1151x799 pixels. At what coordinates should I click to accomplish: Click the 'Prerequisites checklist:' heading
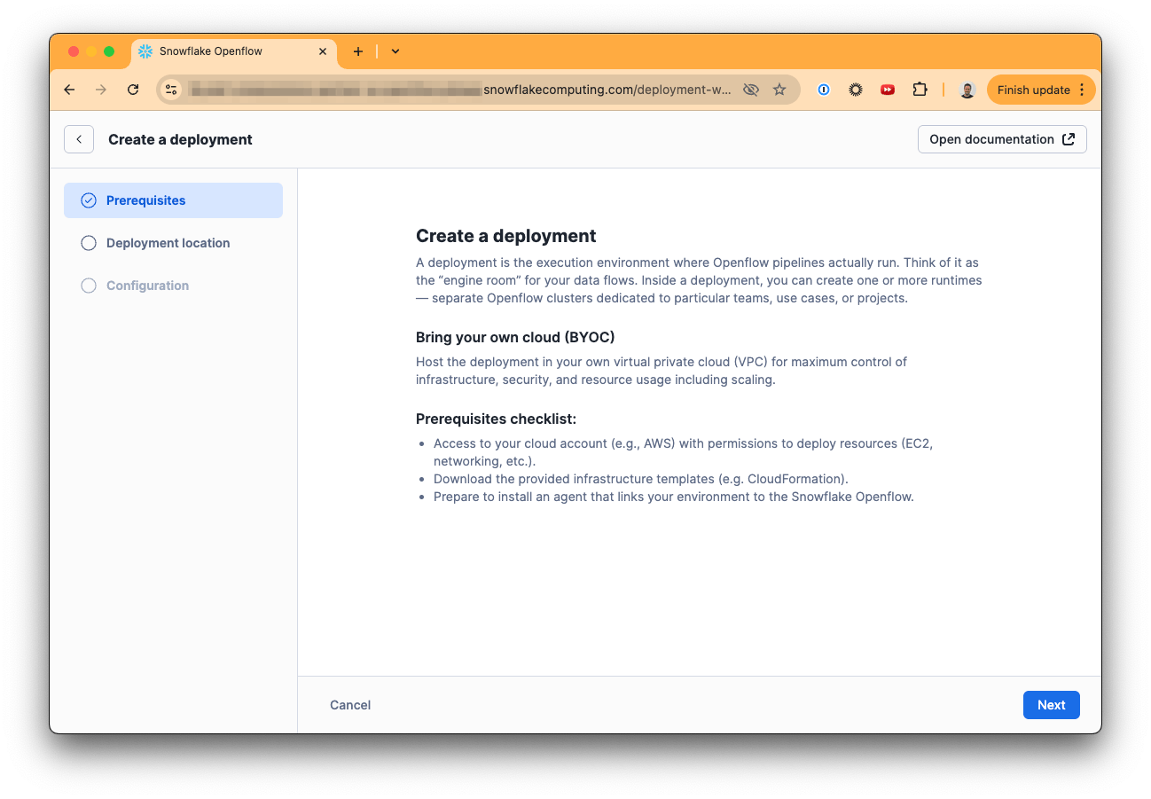pos(497,419)
